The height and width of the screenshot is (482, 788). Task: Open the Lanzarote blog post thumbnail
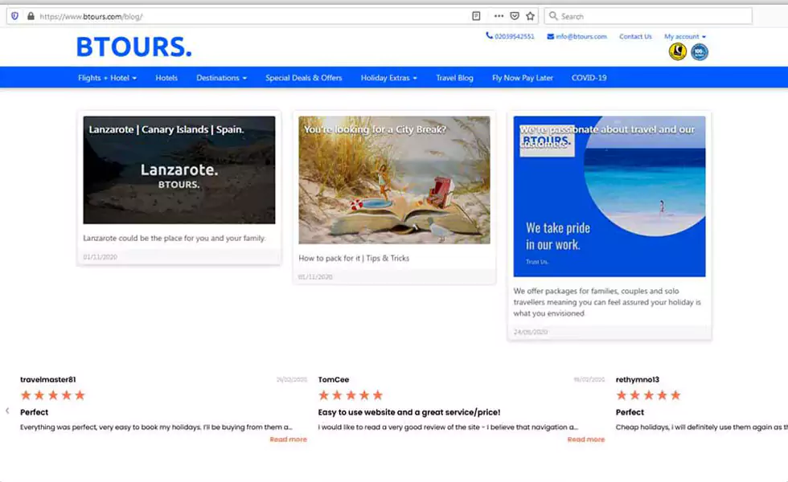pos(179,170)
